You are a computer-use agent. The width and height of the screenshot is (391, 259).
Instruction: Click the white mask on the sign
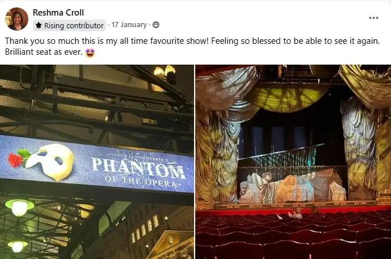click(x=50, y=162)
